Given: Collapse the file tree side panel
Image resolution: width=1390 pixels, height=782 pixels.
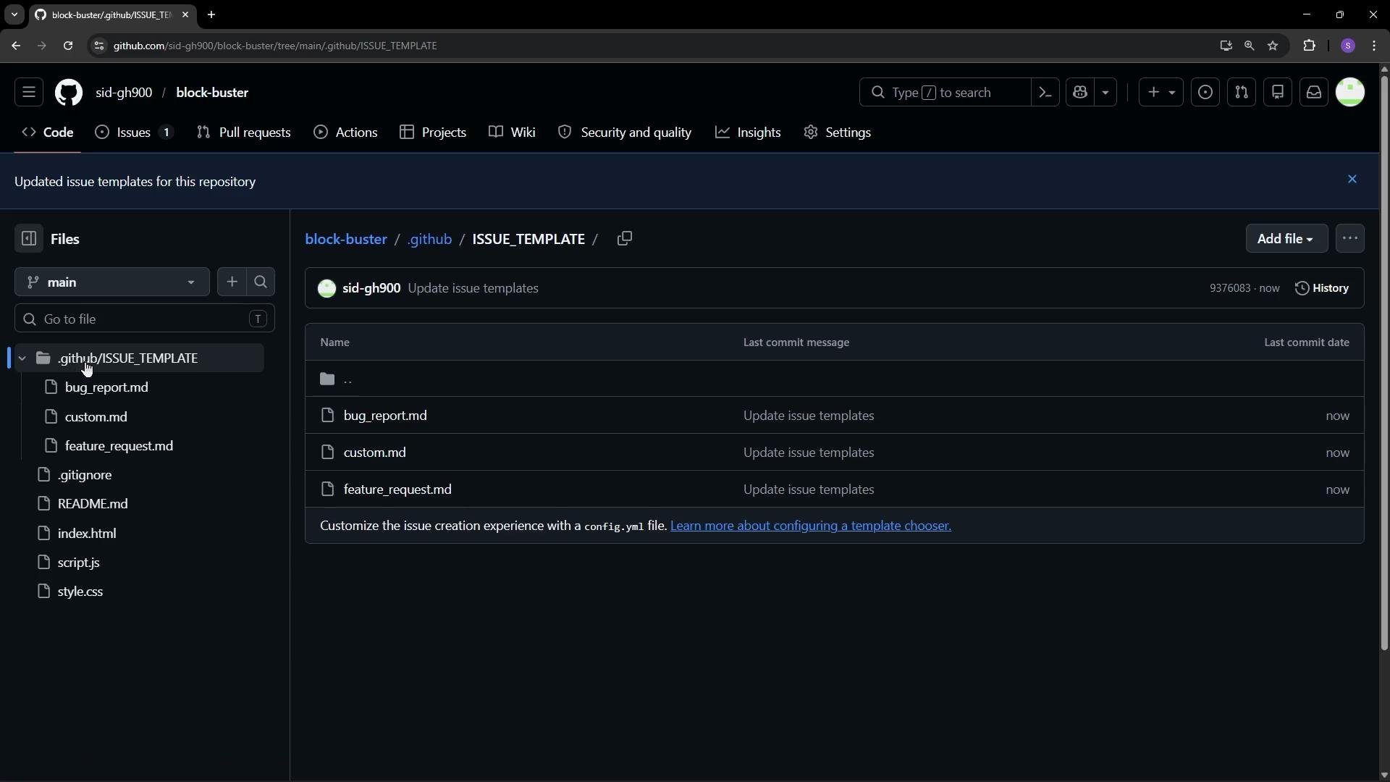Looking at the screenshot, I should pos(29,239).
